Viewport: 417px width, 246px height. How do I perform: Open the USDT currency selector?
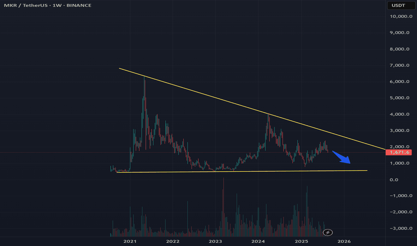(401, 5)
